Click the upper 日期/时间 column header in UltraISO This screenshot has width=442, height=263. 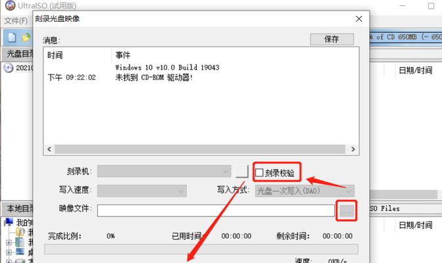pyautogui.click(x=416, y=70)
